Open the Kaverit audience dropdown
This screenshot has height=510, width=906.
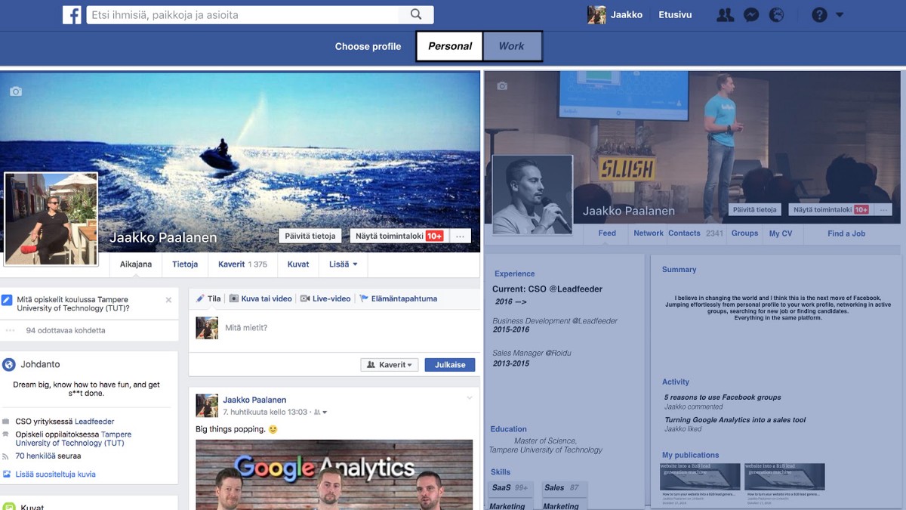(390, 365)
